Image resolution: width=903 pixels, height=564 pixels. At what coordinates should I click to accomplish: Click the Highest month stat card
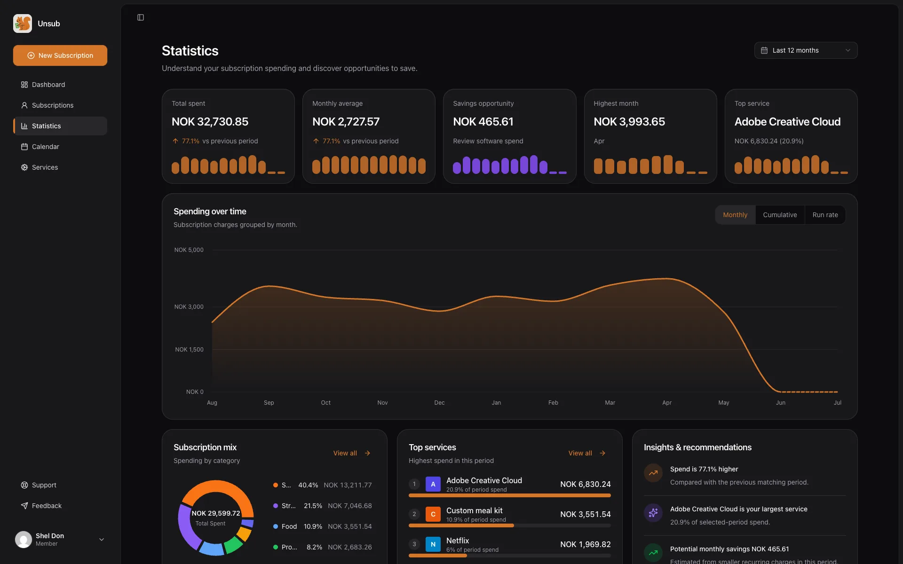tap(650, 136)
